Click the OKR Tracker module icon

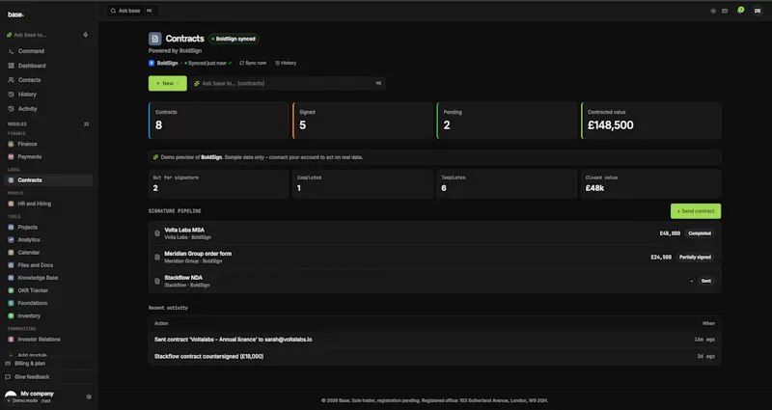[11, 290]
